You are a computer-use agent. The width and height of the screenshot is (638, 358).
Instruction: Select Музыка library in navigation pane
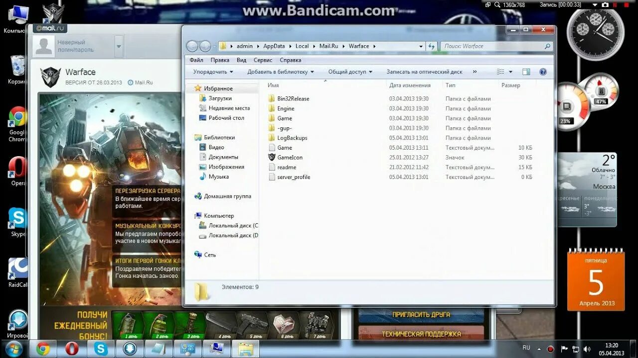[x=219, y=177]
